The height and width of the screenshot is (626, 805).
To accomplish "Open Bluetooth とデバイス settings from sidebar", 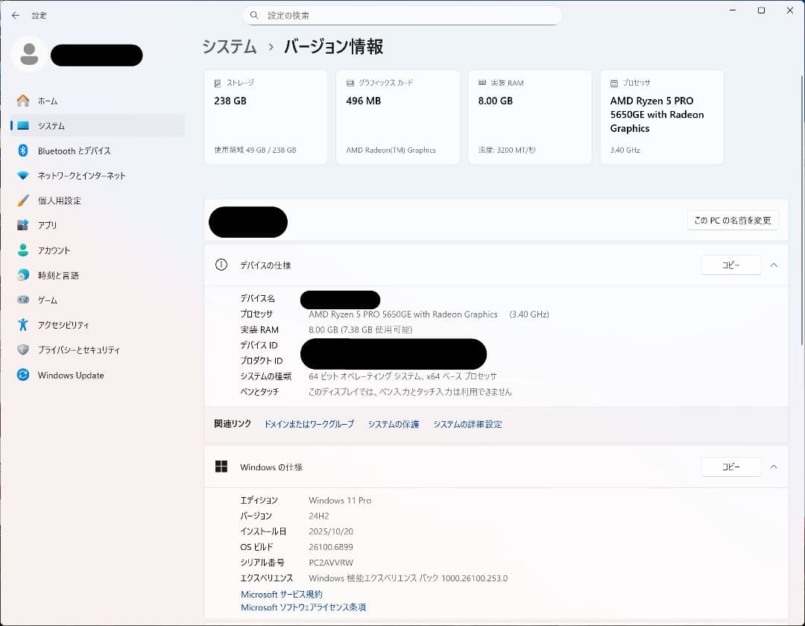I will click(x=75, y=151).
